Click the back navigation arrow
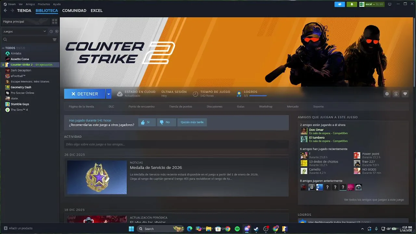Screen dimensions: 416x234 [x=5, y=10]
